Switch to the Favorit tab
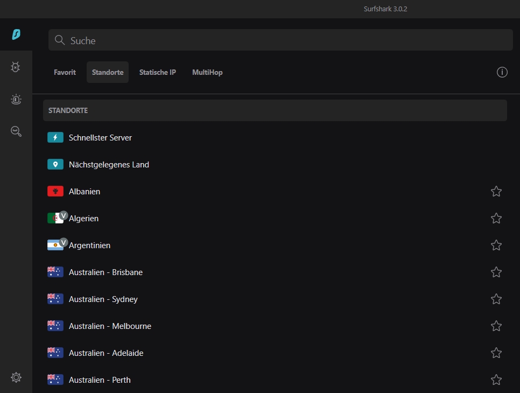Screen dimensions: 520x393 65,72
